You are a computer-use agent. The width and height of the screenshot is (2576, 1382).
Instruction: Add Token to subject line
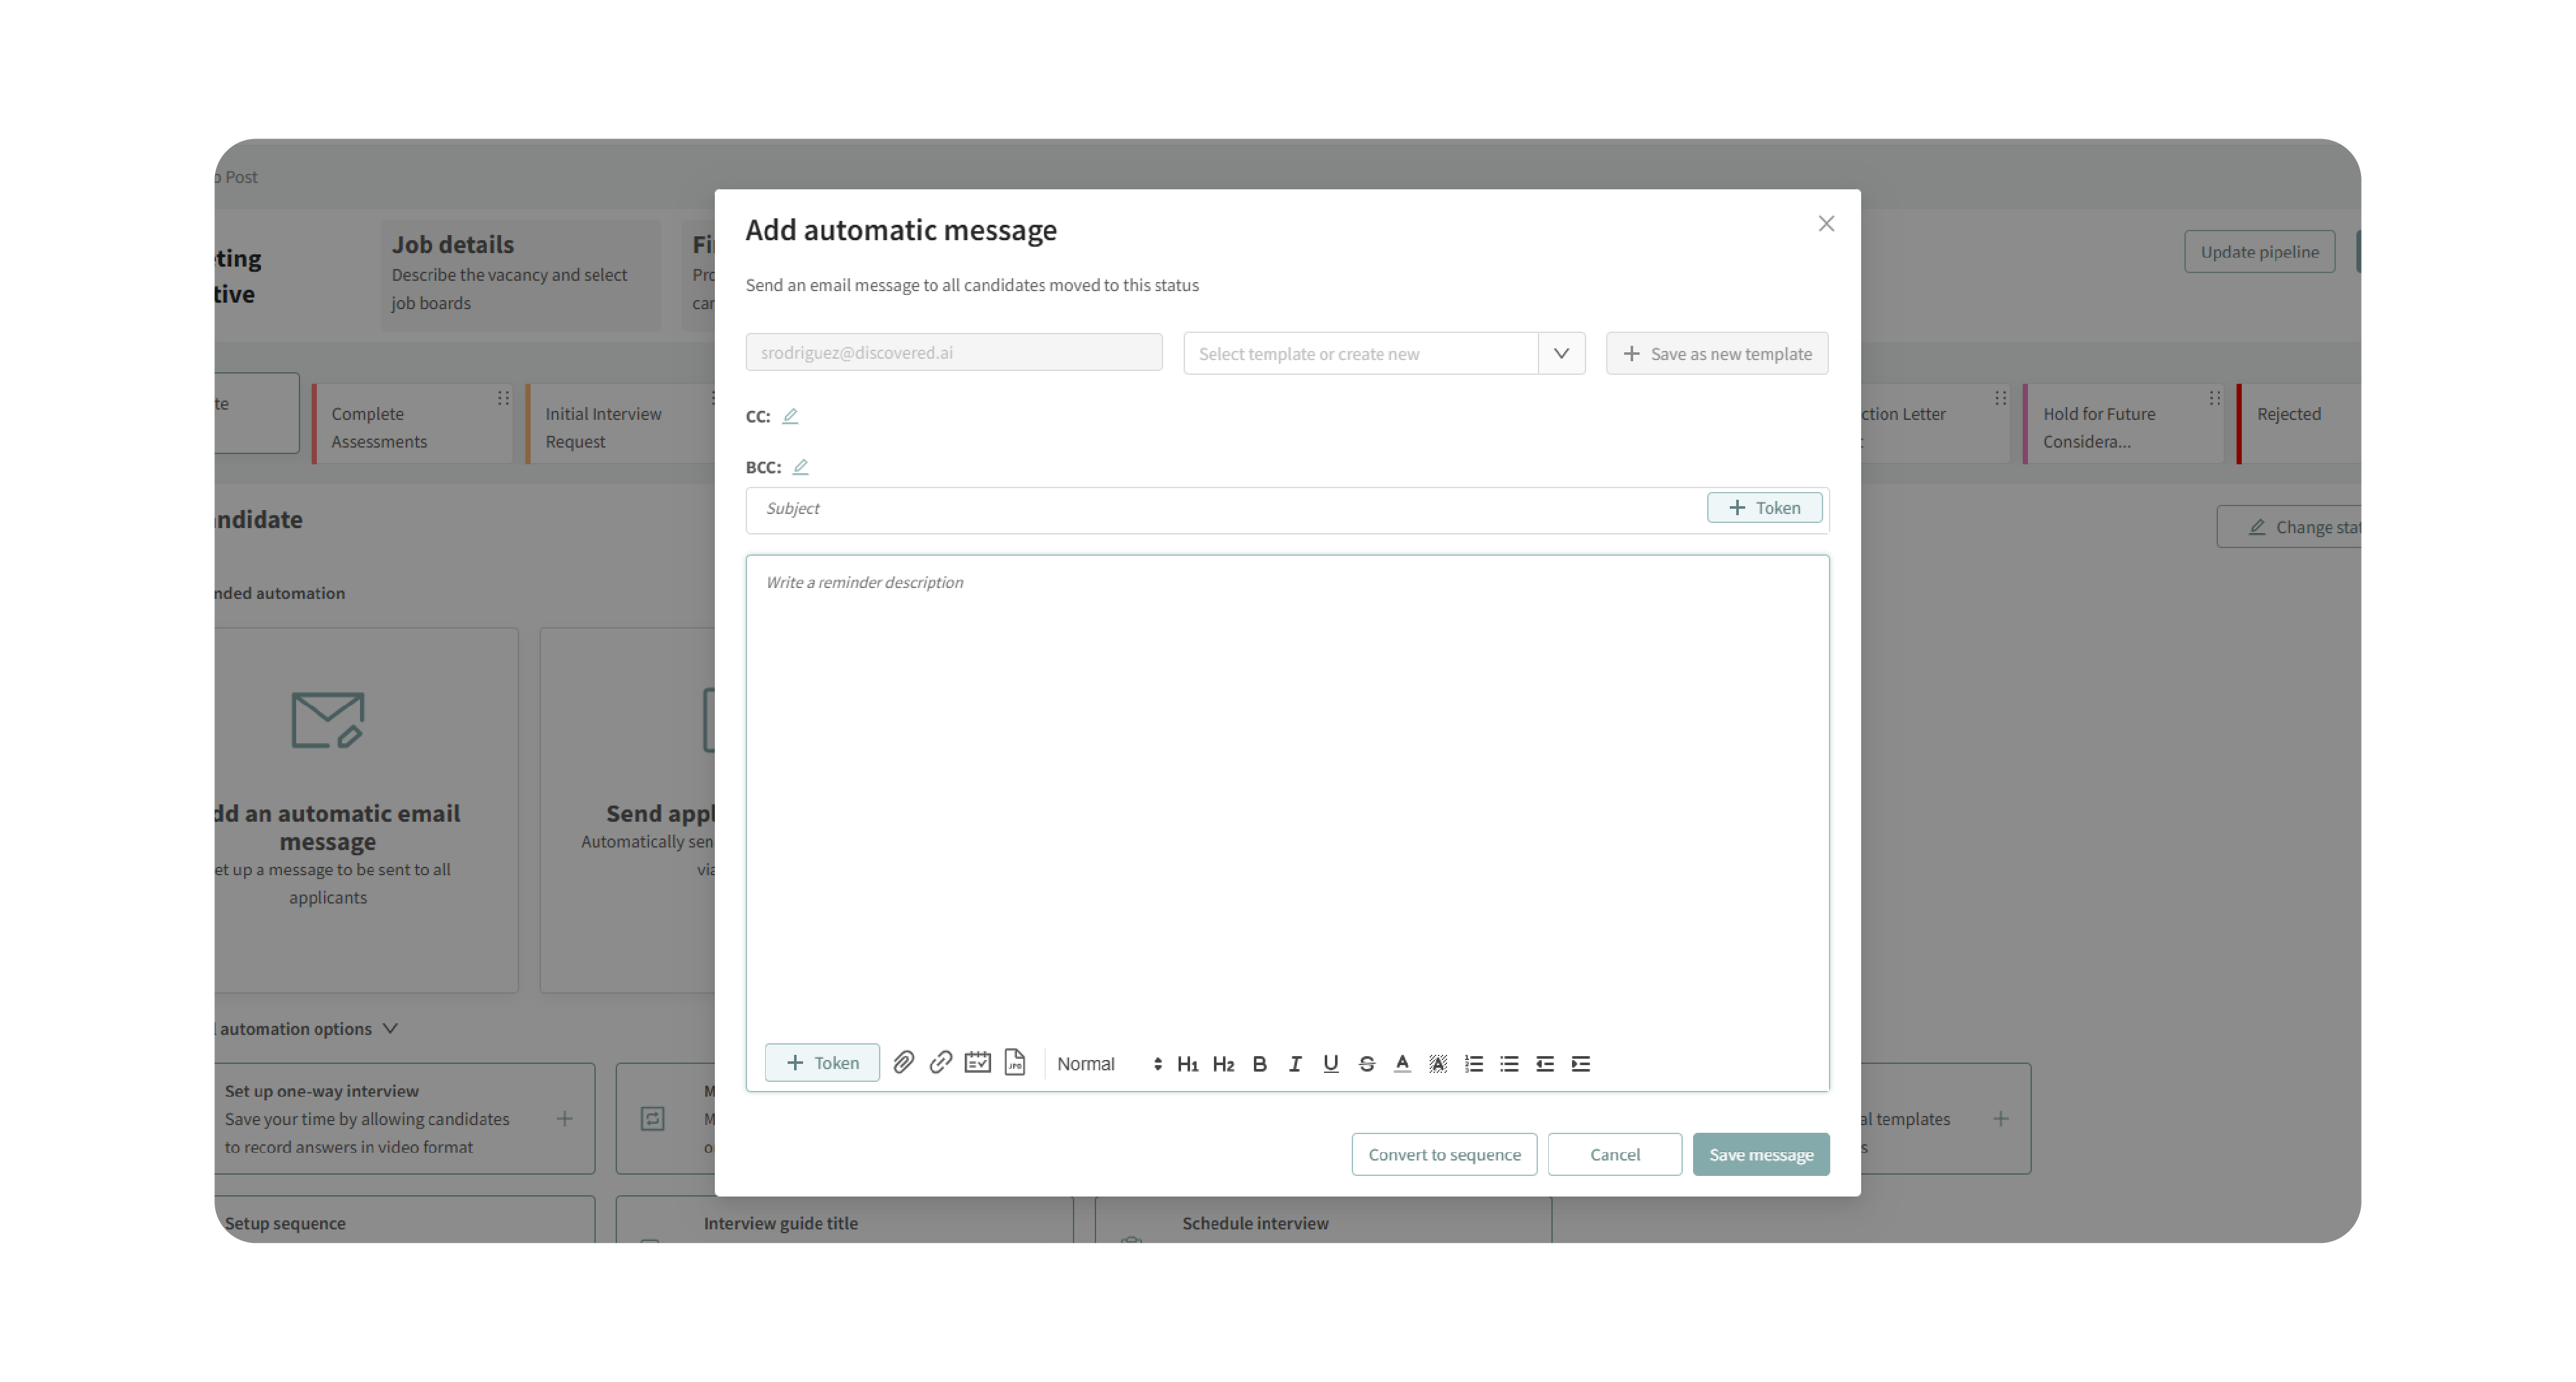click(x=1764, y=508)
